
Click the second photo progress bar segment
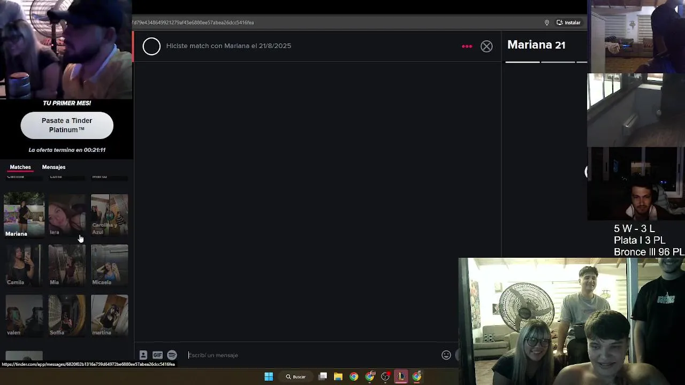558,62
